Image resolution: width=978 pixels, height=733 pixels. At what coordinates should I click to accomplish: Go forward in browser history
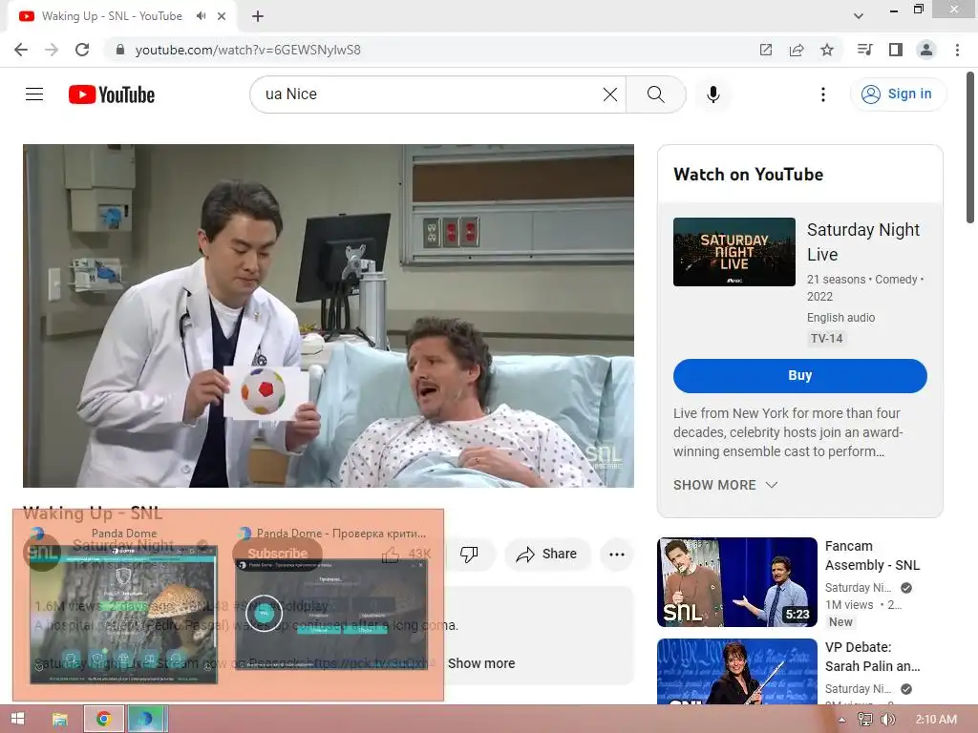[52, 50]
